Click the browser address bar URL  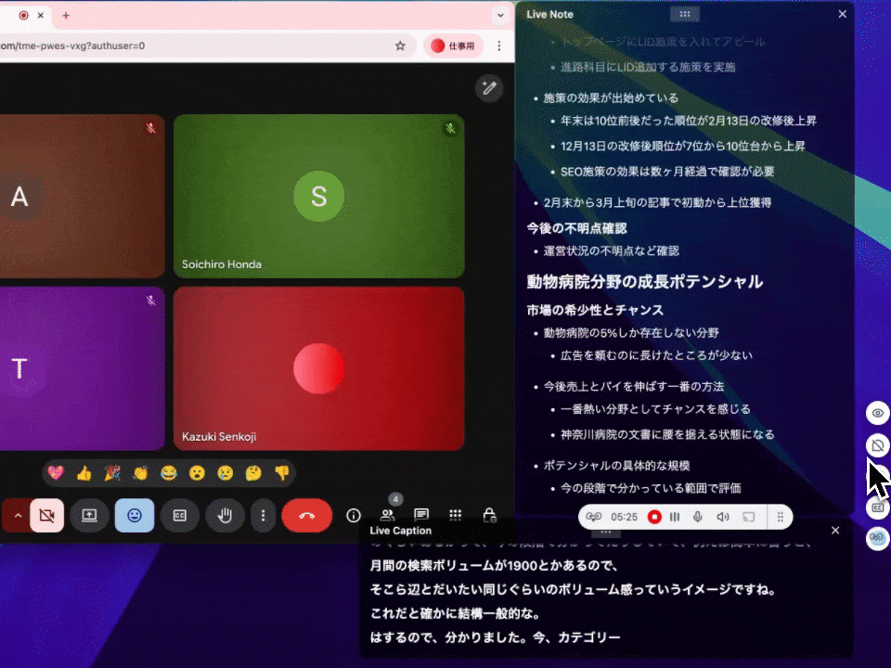pyautogui.click(x=186, y=45)
